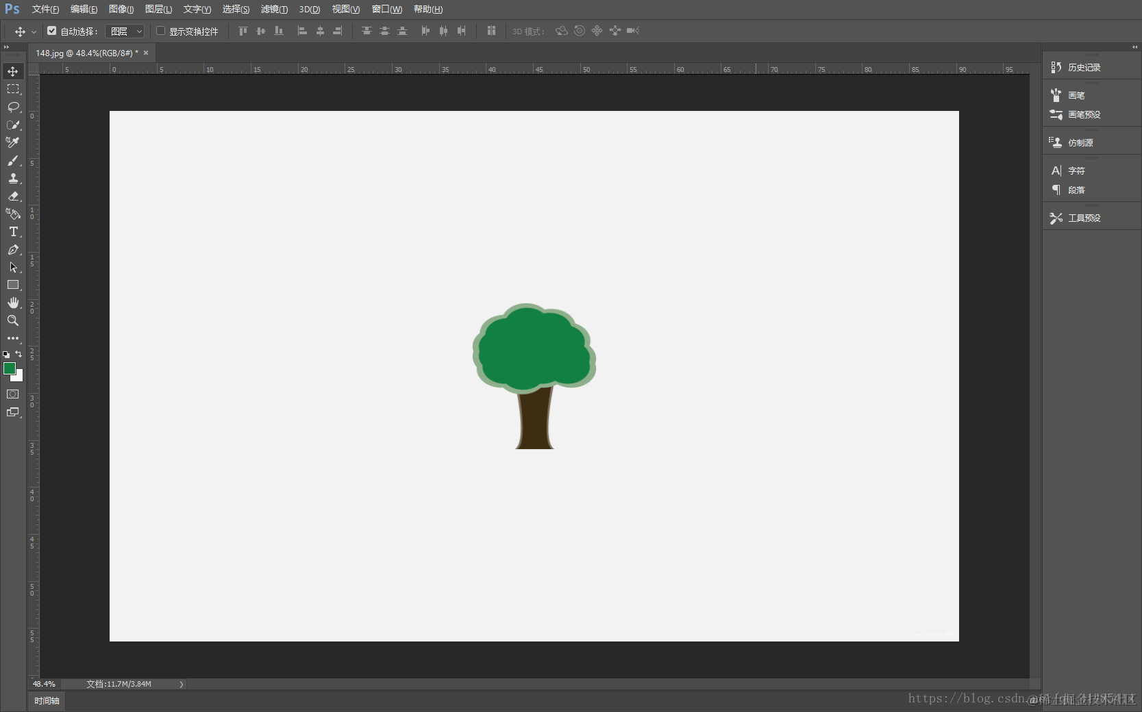
Task: Close the 148.jpg document tab
Action: (146, 53)
